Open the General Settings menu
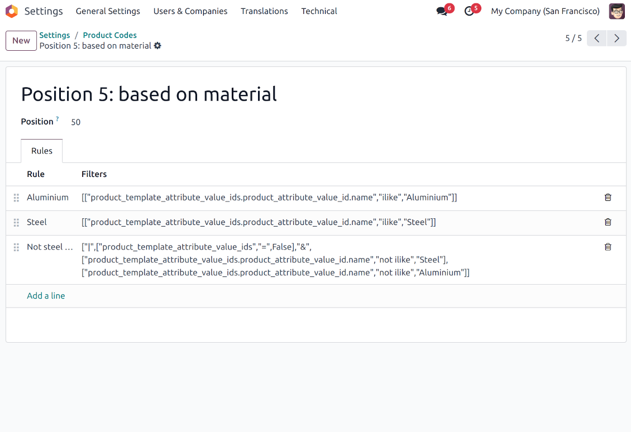 pyautogui.click(x=108, y=11)
